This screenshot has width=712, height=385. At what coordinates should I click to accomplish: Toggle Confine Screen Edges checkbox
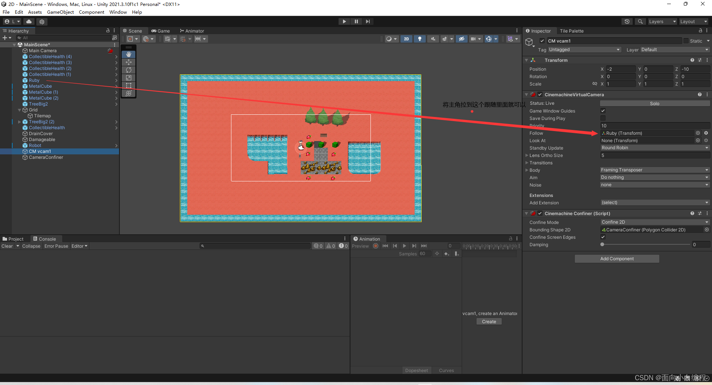coord(603,237)
